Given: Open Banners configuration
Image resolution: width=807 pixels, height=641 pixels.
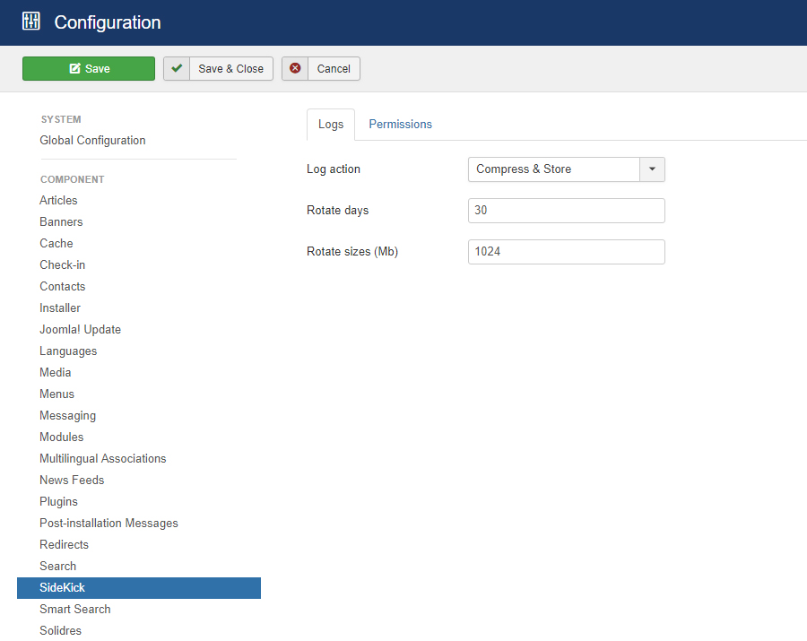Looking at the screenshot, I should pos(61,221).
